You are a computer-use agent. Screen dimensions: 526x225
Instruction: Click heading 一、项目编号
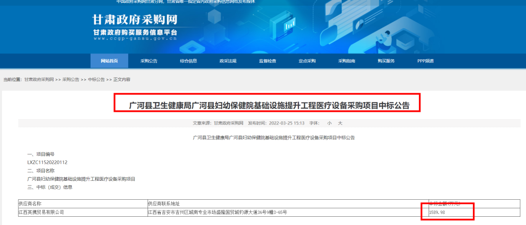pos(40,155)
